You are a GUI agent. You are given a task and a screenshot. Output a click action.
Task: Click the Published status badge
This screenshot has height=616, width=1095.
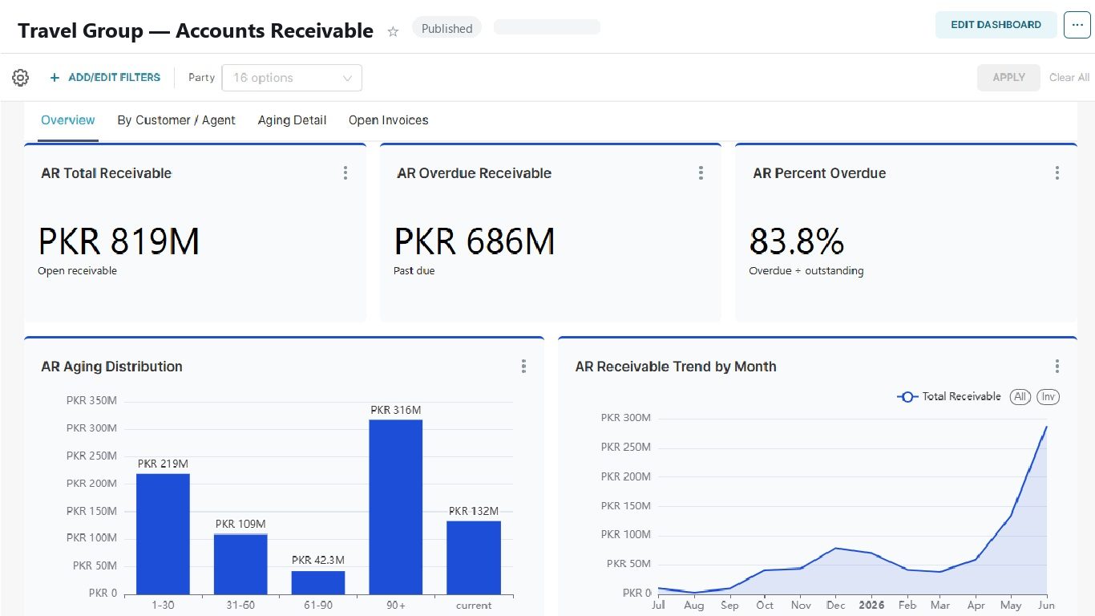tap(446, 28)
